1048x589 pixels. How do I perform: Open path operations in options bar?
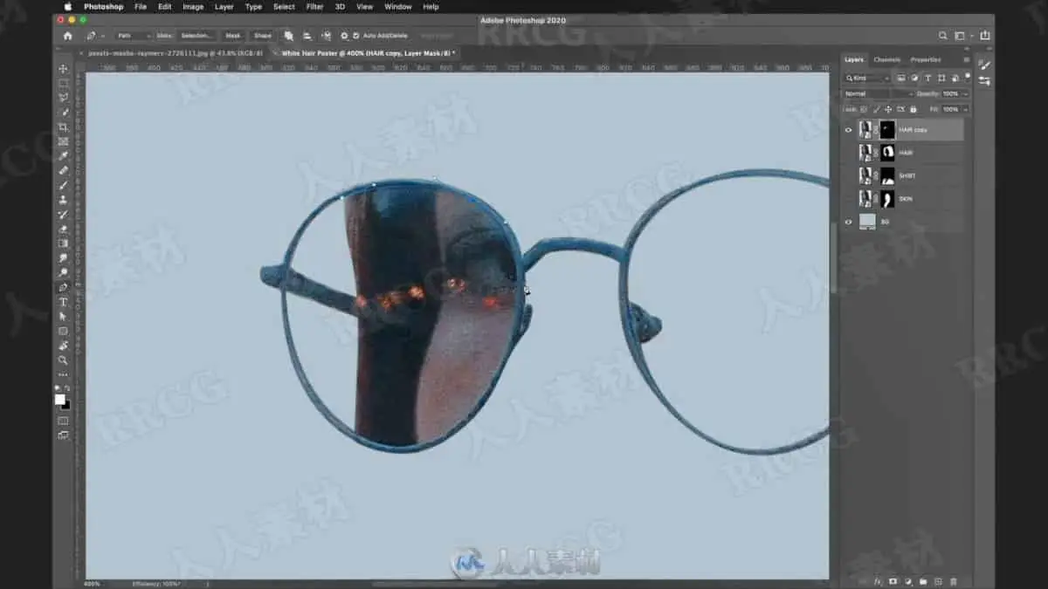click(x=288, y=36)
